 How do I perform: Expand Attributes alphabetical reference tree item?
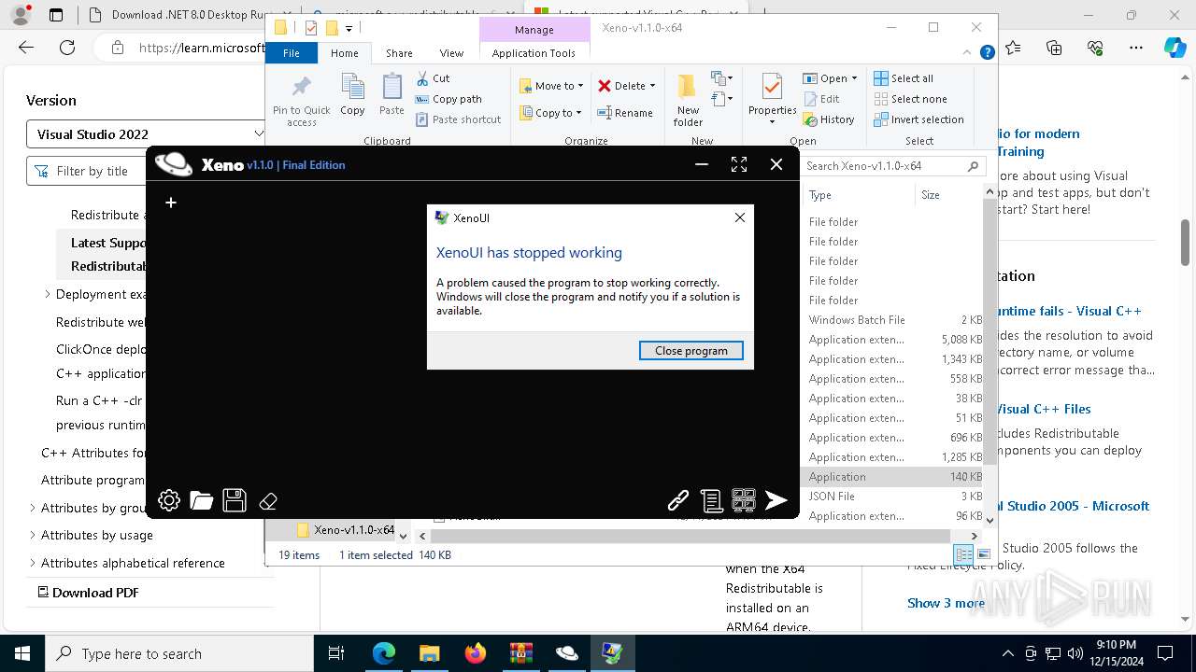coord(33,563)
